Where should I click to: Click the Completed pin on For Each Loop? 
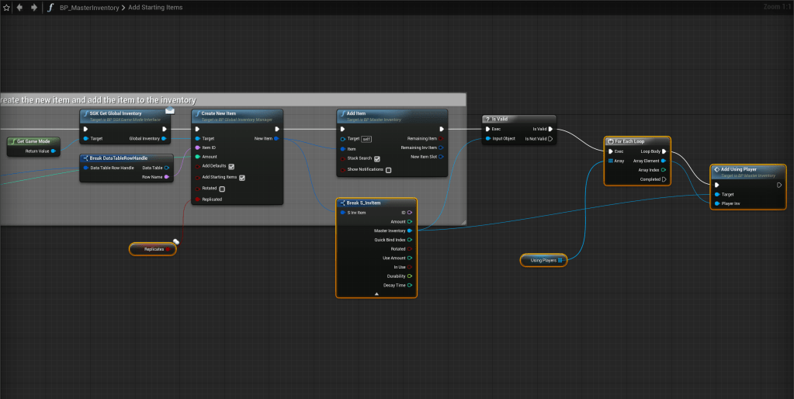663,179
